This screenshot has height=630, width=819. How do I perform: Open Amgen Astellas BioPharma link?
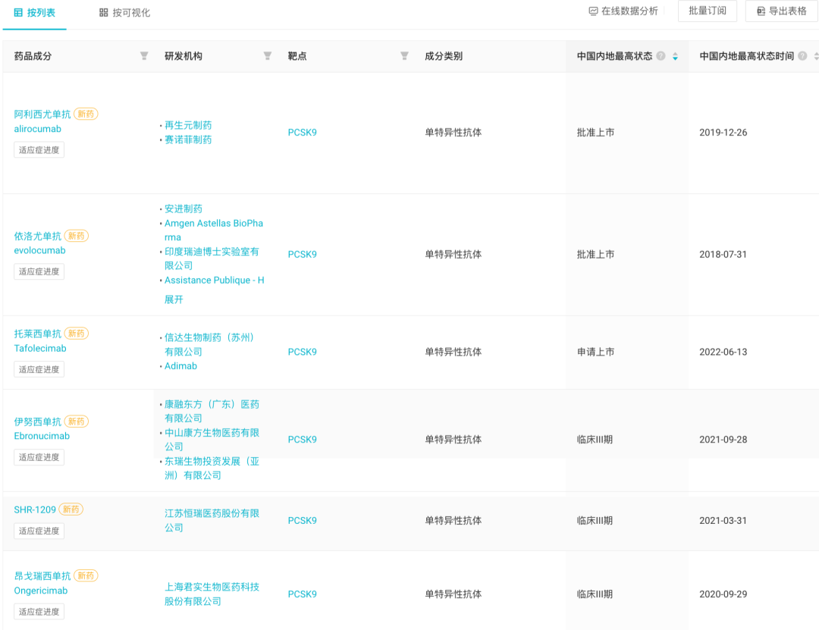214,230
